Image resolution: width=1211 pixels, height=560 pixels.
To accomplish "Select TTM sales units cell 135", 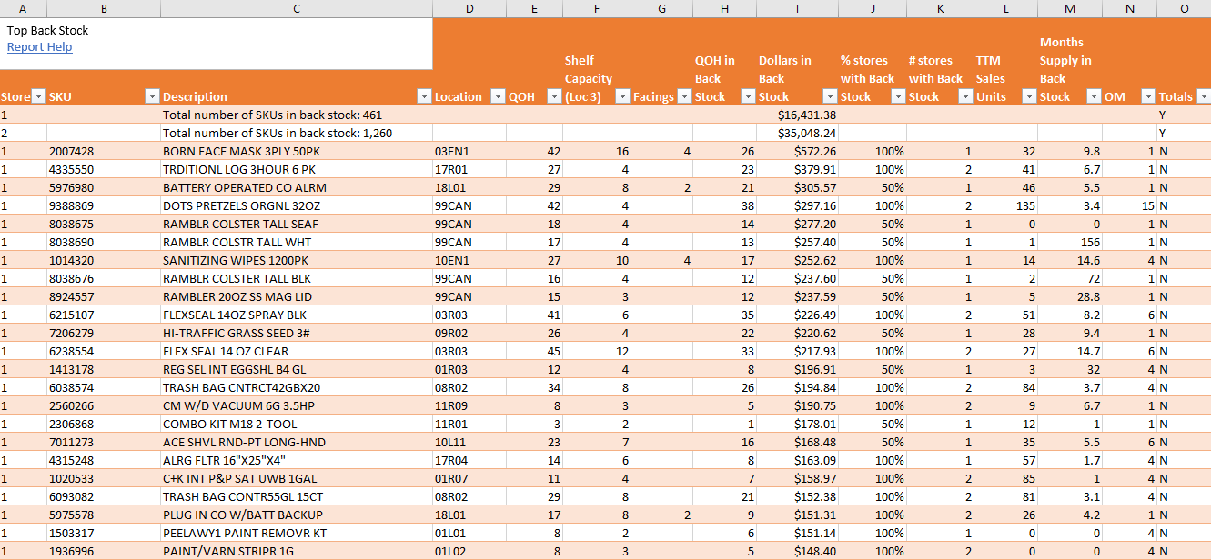I will coord(1005,205).
